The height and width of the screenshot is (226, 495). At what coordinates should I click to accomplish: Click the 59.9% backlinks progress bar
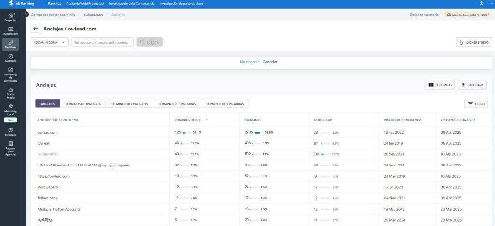[259, 133]
